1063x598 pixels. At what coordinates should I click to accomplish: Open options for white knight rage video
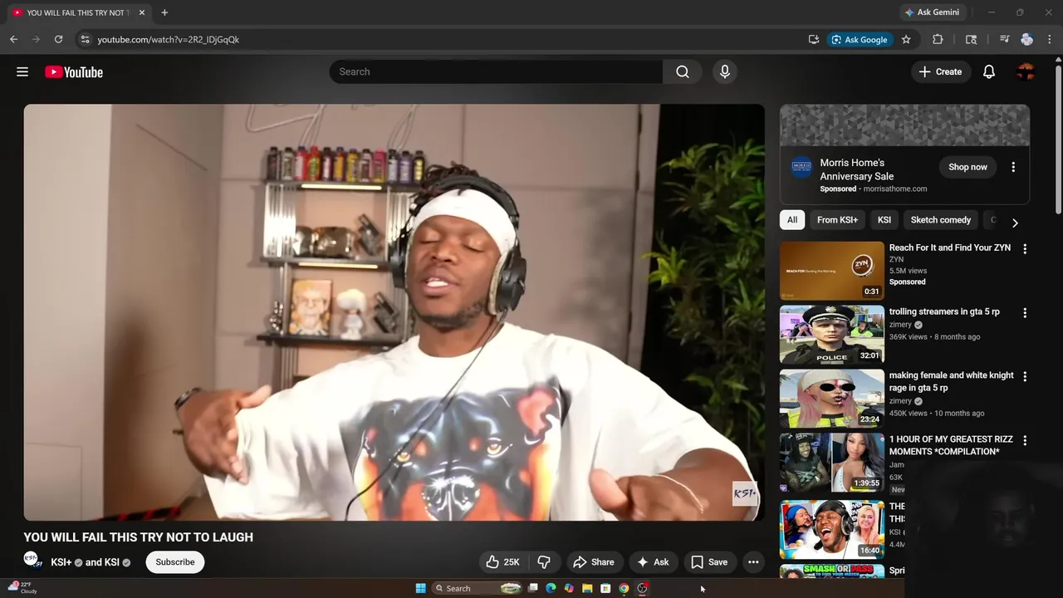pyautogui.click(x=1025, y=376)
